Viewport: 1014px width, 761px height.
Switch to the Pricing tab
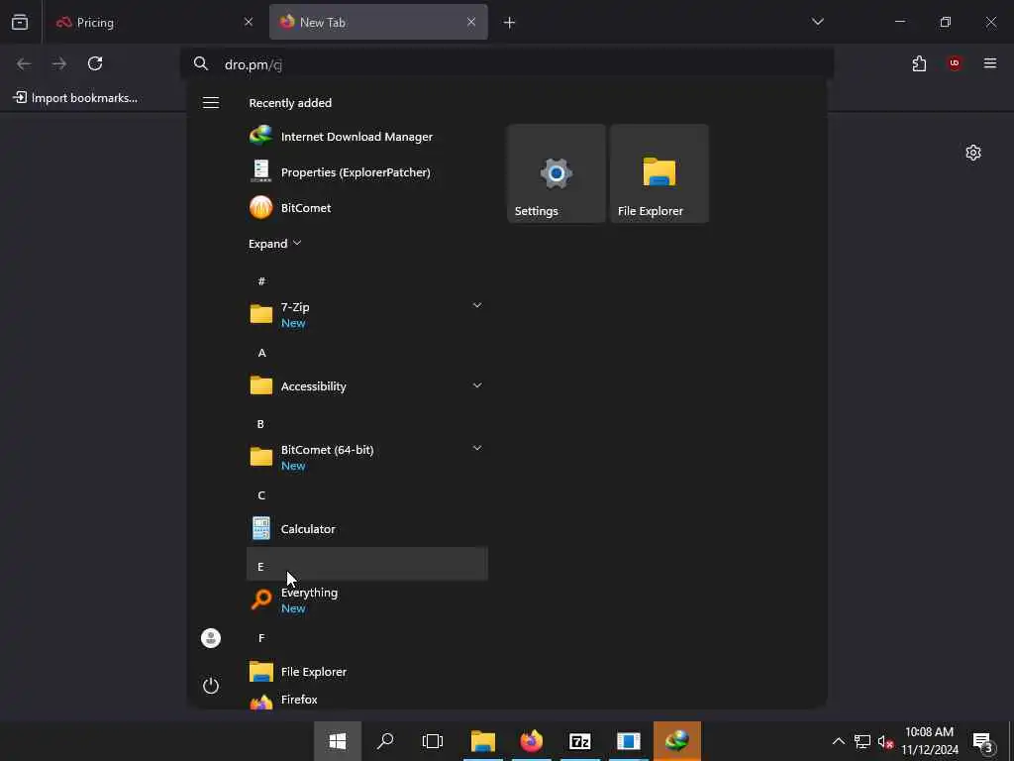[153, 22]
